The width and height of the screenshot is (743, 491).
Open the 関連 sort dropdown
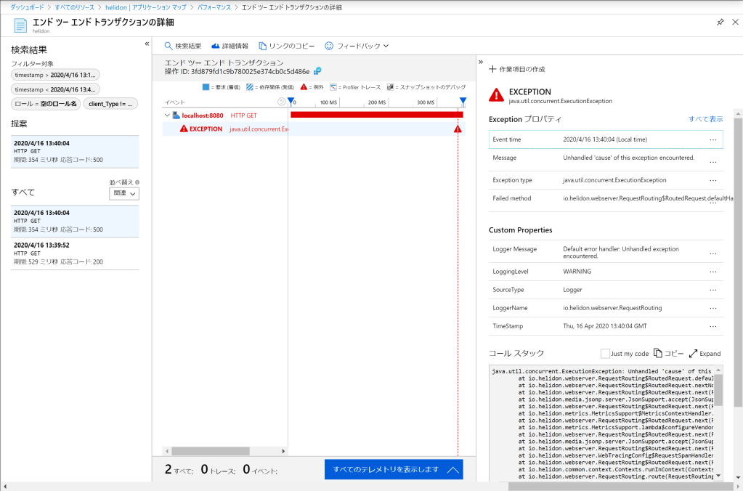tap(124, 193)
